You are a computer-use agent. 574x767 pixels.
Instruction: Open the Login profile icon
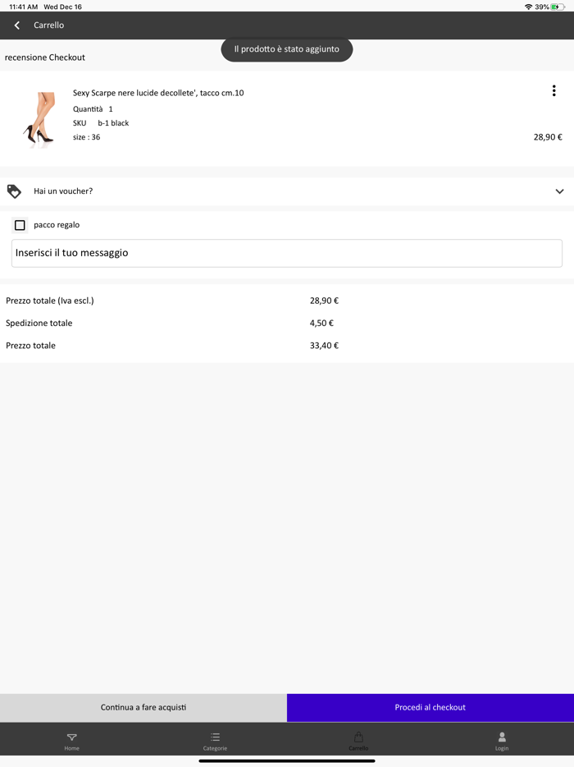(502, 737)
